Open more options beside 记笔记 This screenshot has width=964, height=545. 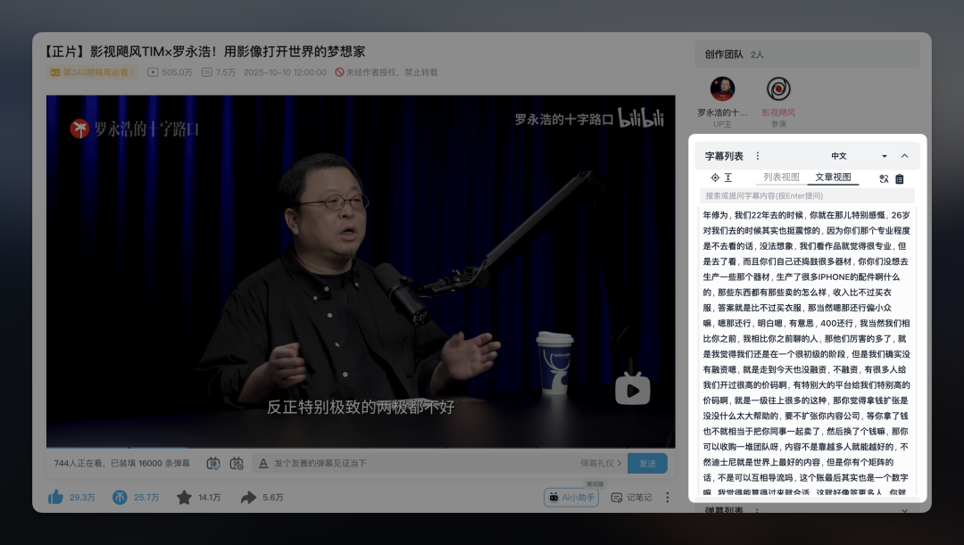tap(667, 497)
